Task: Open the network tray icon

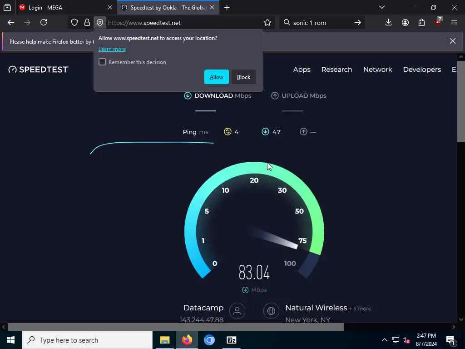Action: click(396, 340)
